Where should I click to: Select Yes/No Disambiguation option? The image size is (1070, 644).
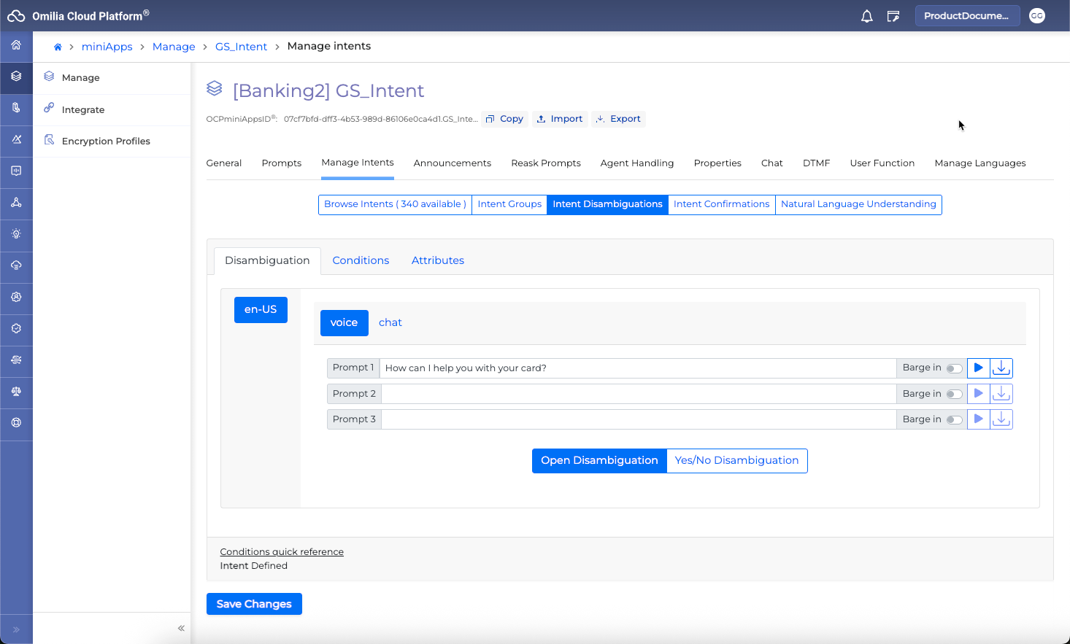[x=736, y=461]
